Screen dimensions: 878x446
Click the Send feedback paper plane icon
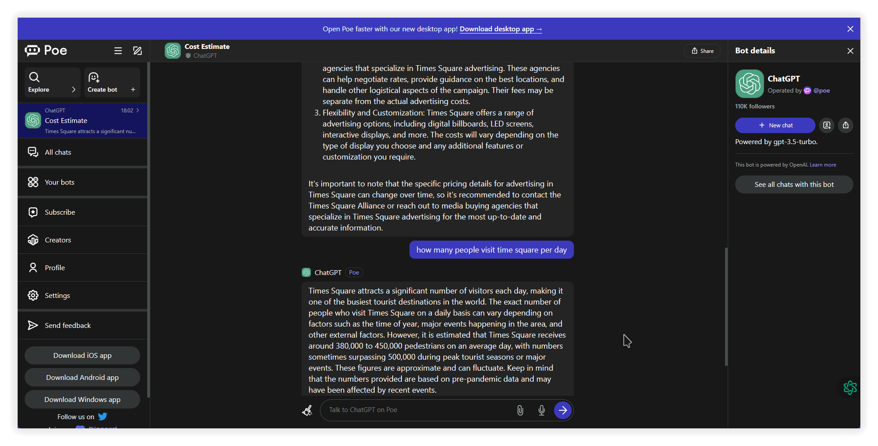[x=33, y=325]
